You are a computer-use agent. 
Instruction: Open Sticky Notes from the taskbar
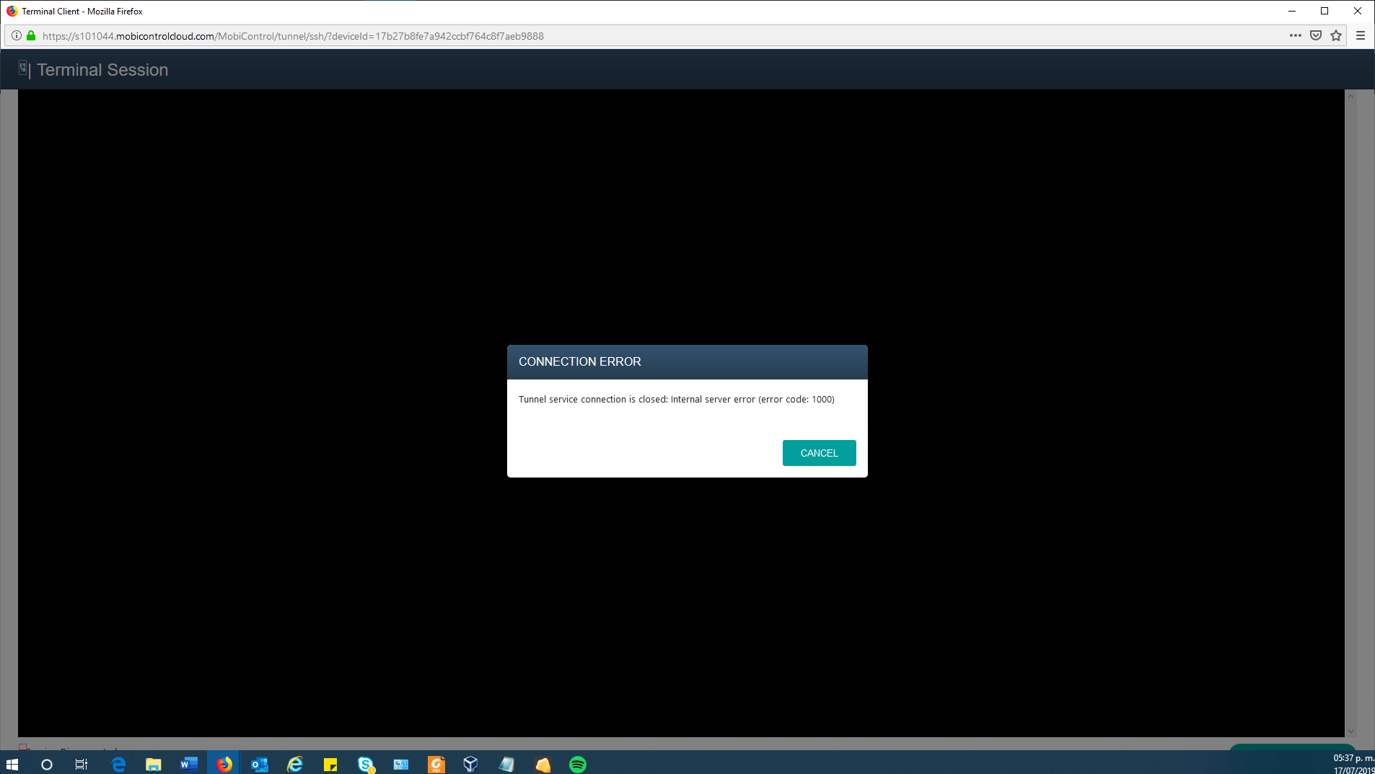(x=330, y=764)
